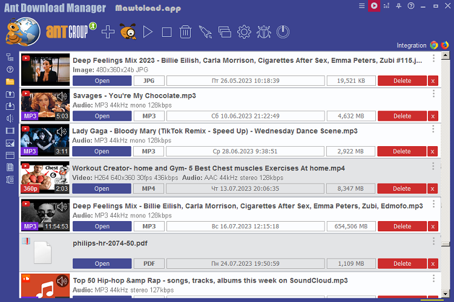Open three-dot menu for Workout Creator mp4
454x302 pixels.
point(433,166)
